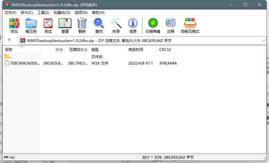
Task: Select the 7E8C99A242EB... file name
Action: [x=25, y=63]
